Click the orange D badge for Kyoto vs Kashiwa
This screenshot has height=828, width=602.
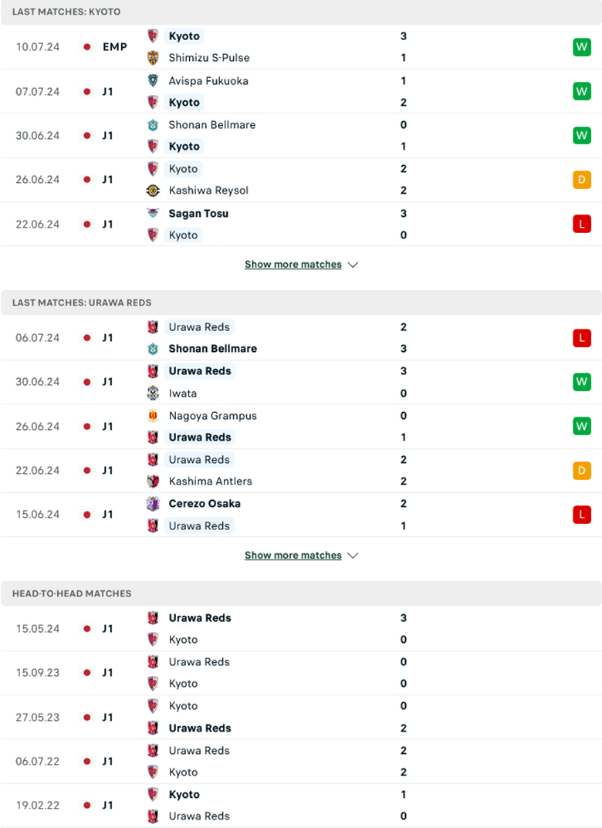(x=581, y=180)
